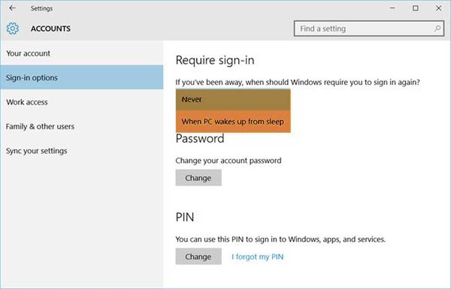This screenshot has height=289, width=451.
Task: Choose Never in require sign-in dropdown
Action: point(233,100)
